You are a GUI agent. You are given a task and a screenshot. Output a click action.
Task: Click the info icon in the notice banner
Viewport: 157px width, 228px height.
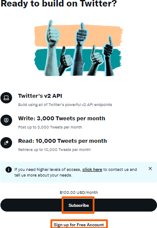pos(9,170)
